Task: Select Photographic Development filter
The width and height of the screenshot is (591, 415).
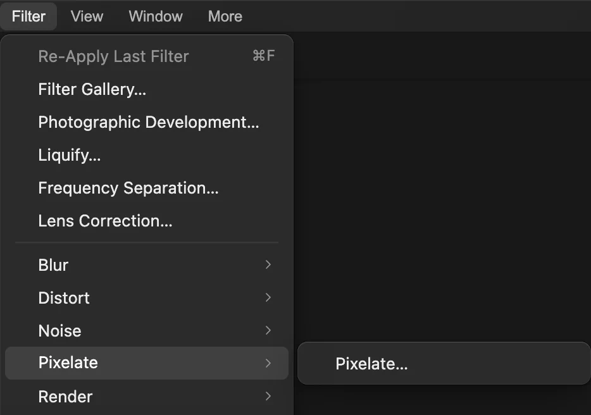Action: (147, 122)
